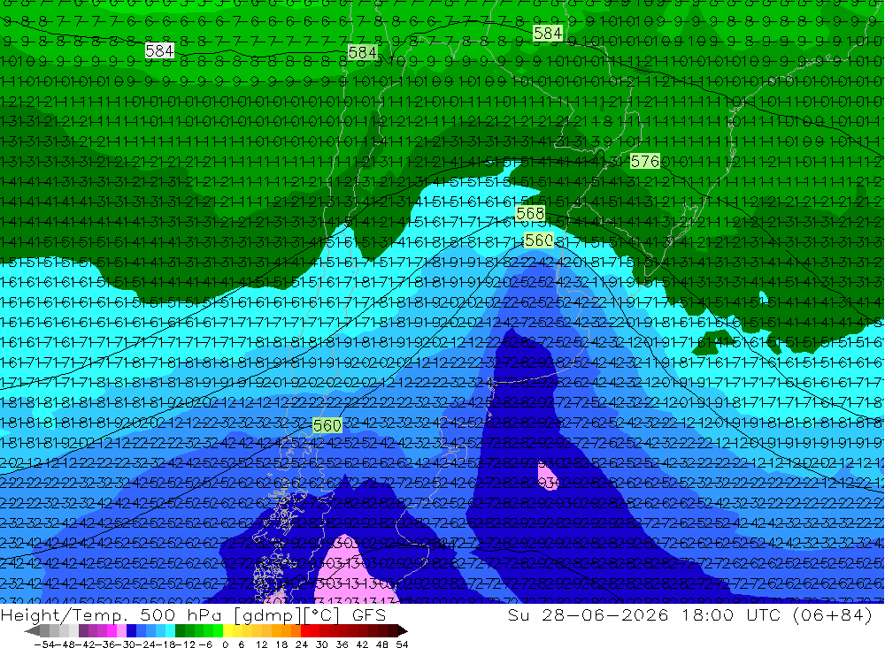Click the UTC timezone text
The height and width of the screenshot is (648, 885).
763,614
